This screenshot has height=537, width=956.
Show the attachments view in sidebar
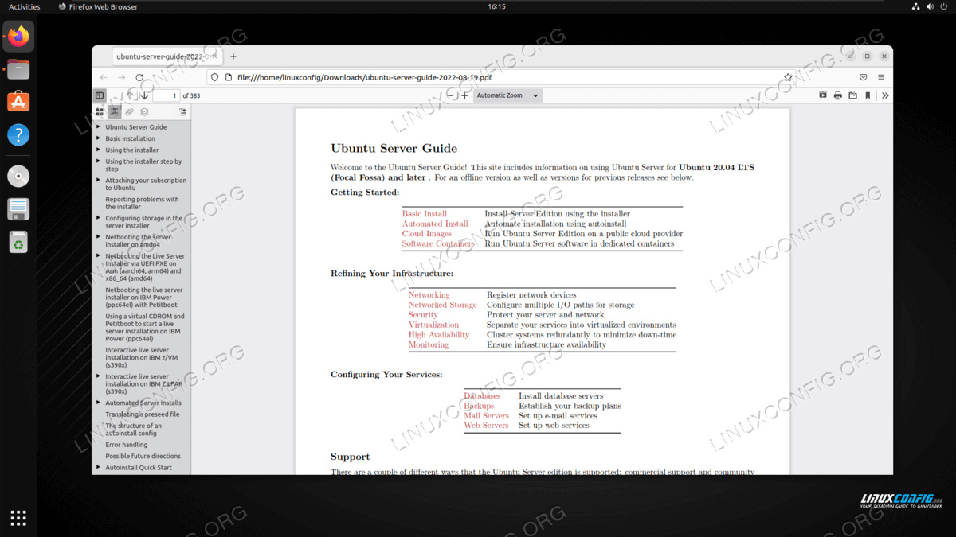pyautogui.click(x=130, y=112)
